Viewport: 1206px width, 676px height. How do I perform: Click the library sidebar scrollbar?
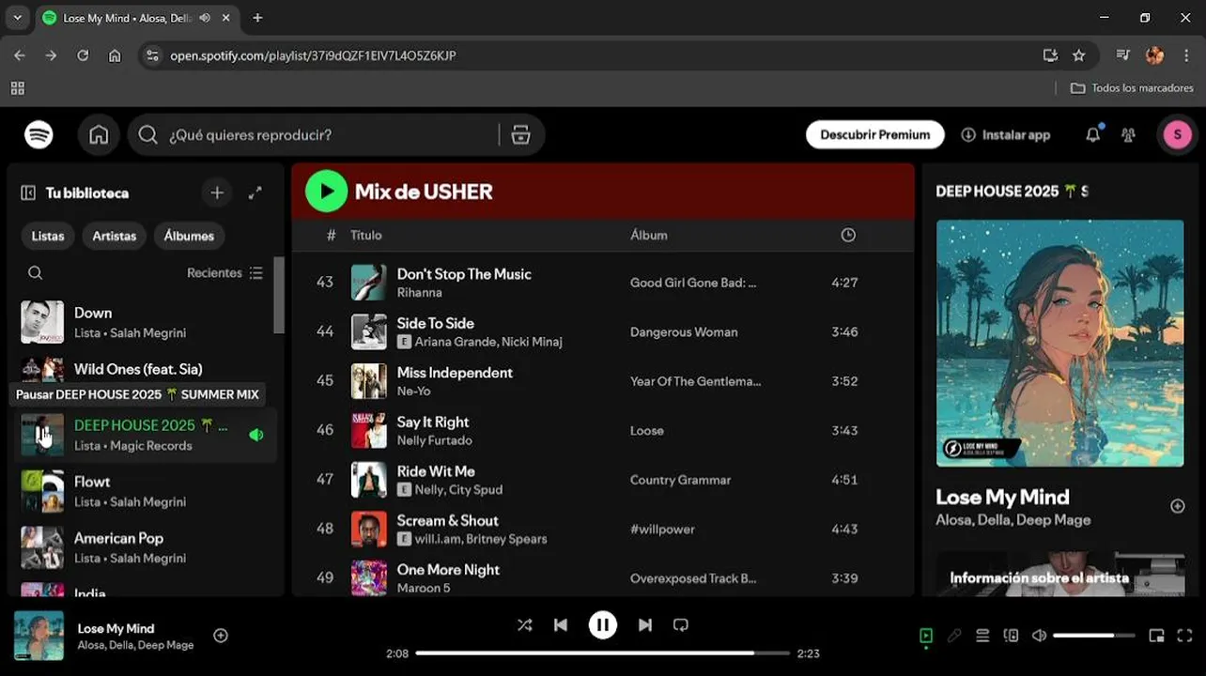tap(278, 296)
